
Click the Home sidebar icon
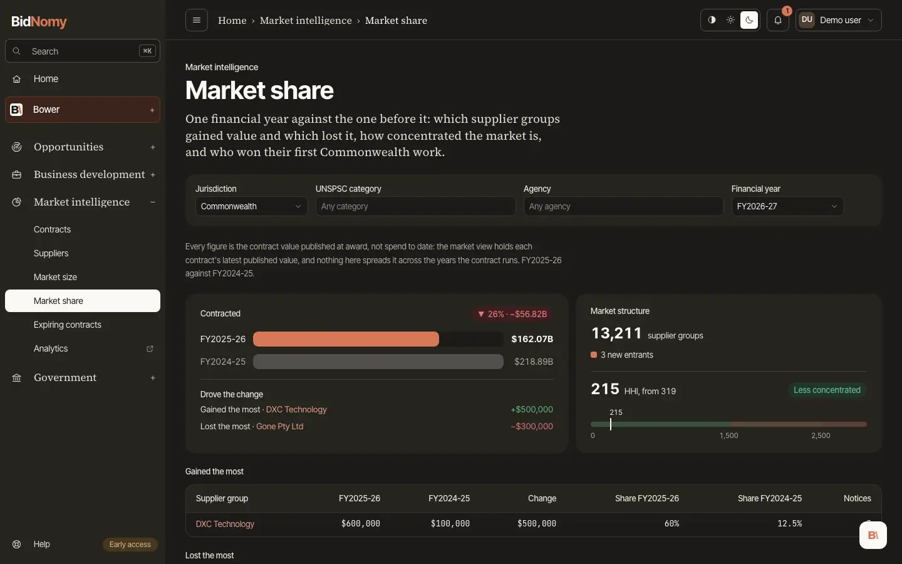(17, 79)
